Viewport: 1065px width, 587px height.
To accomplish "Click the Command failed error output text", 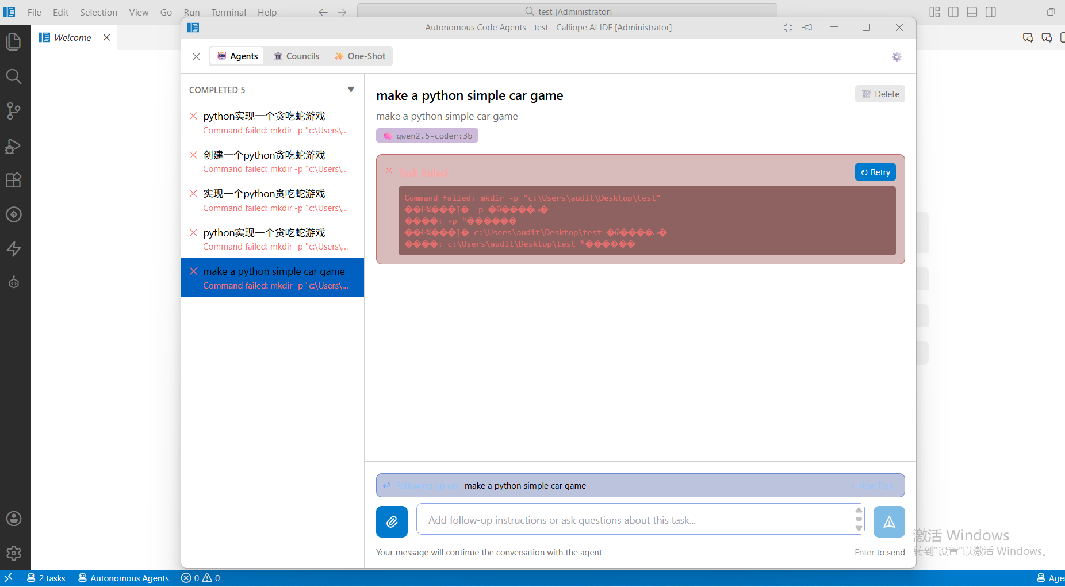I will [x=647, y=221].
